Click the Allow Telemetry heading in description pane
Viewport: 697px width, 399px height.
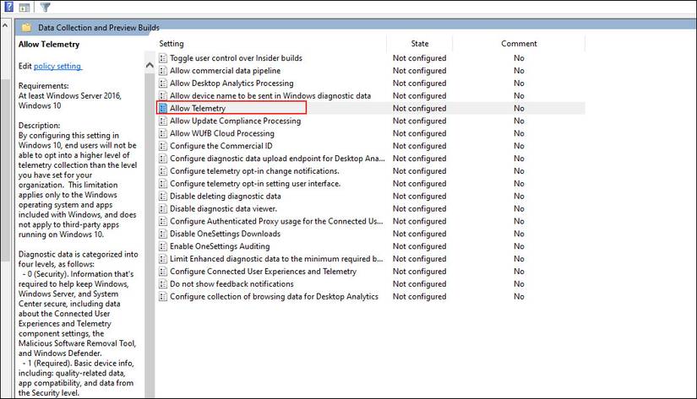click(49, 45)
